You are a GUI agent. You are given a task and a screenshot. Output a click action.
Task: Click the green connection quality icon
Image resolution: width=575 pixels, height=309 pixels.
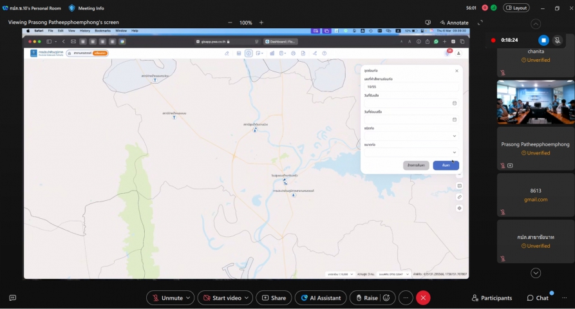pyautogui.click(x=494, y=8)
